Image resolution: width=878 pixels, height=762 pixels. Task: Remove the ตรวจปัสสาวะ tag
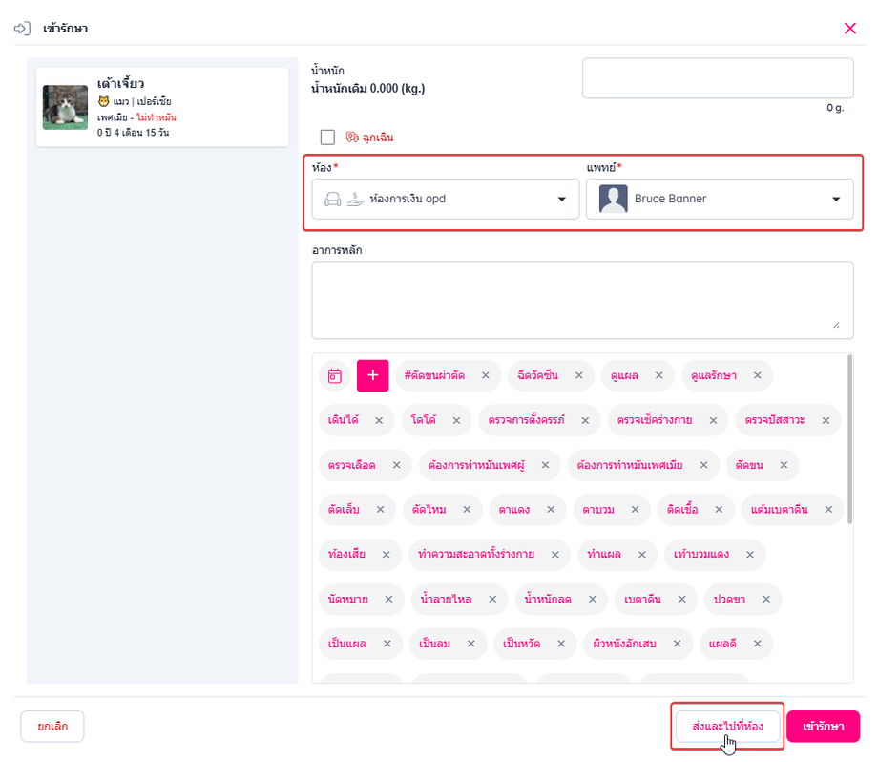pos(826,420)
